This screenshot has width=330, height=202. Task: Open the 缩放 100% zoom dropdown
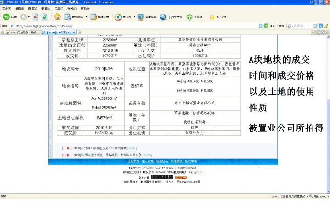(x=321, y=197)
